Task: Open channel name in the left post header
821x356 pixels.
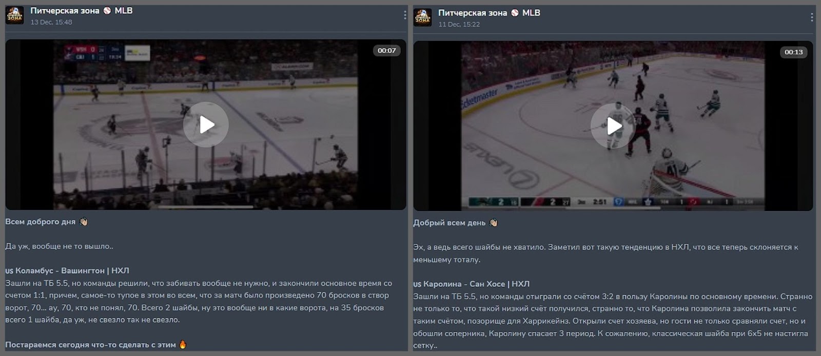Action: [x=65, y=10]
